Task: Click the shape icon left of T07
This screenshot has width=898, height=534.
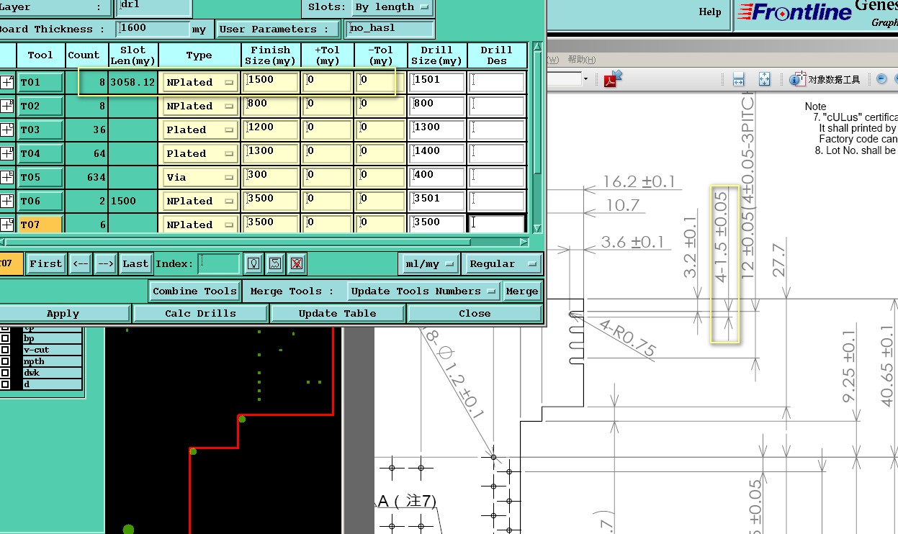Action: (x=7, y=225)
